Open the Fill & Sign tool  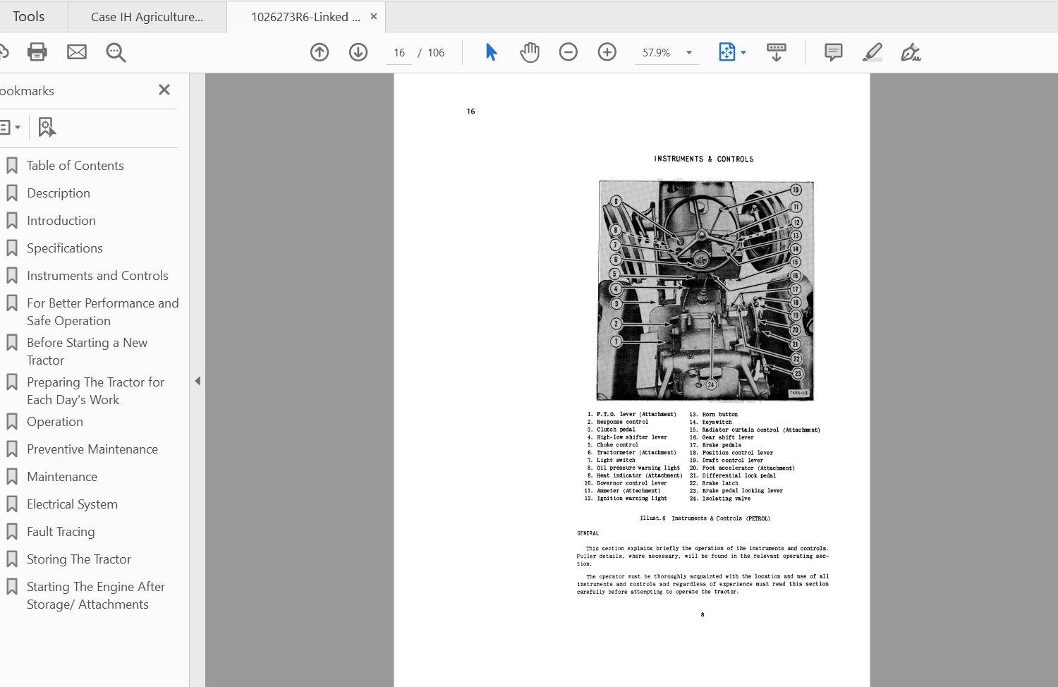910,52
